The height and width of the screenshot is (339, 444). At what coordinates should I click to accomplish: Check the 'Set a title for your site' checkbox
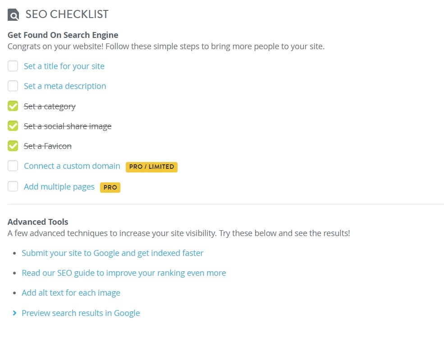point(13,66)
